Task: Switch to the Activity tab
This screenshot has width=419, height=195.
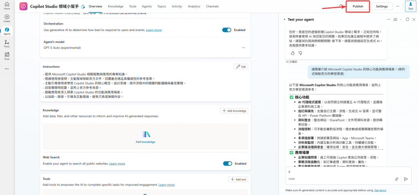Action: (x=177, y=6)
